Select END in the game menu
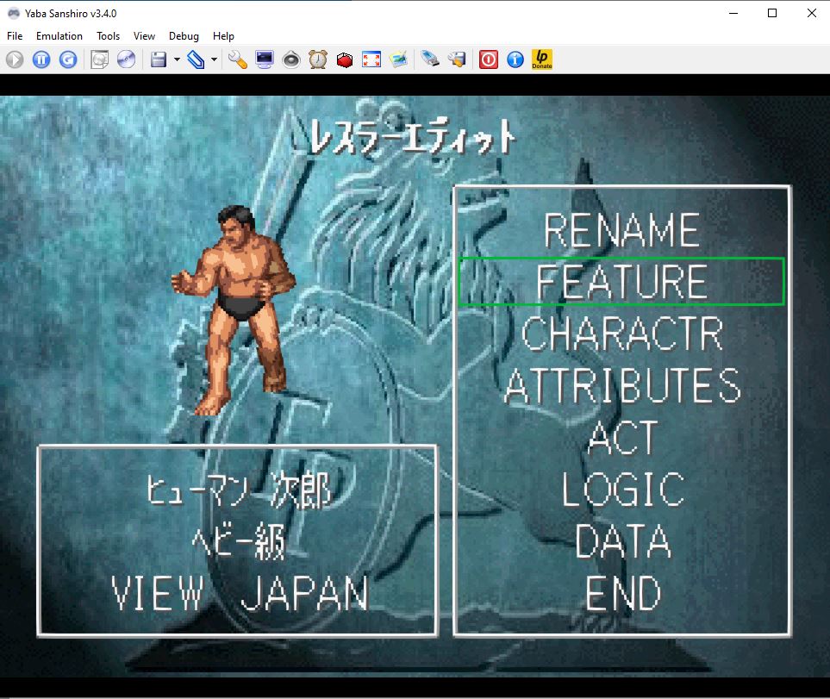Viewport: 830px width, 699px height. (x=623, y=593)
